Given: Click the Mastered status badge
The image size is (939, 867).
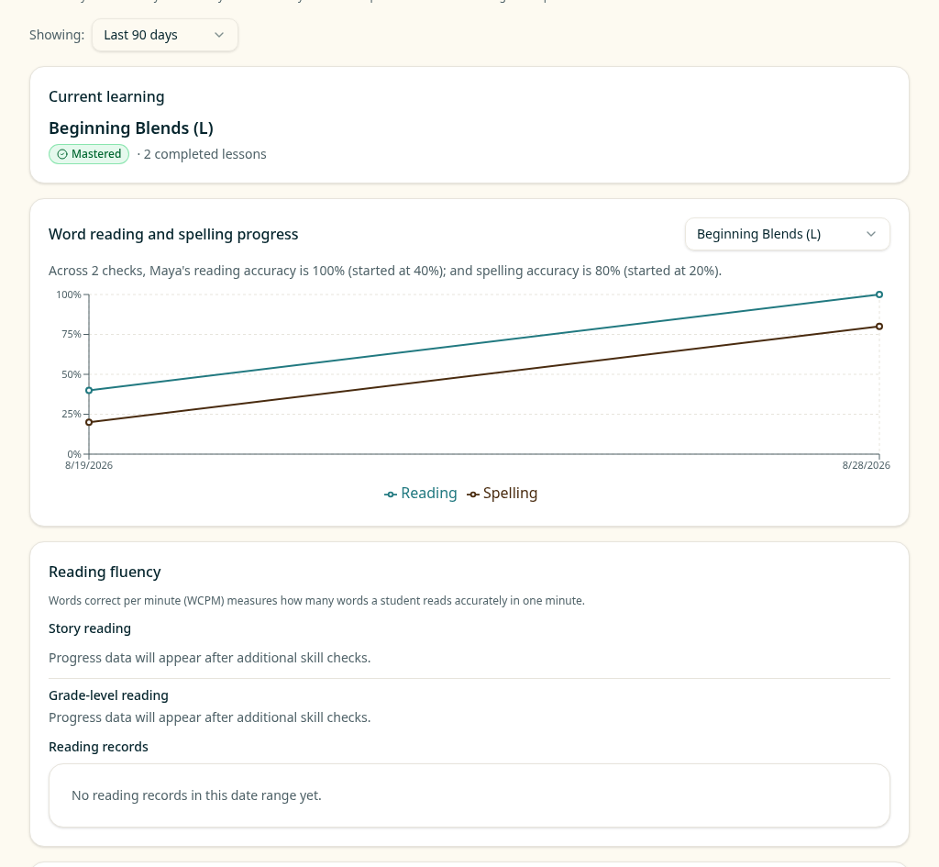Looking at the screenshot, I should [x=89, y=154].
